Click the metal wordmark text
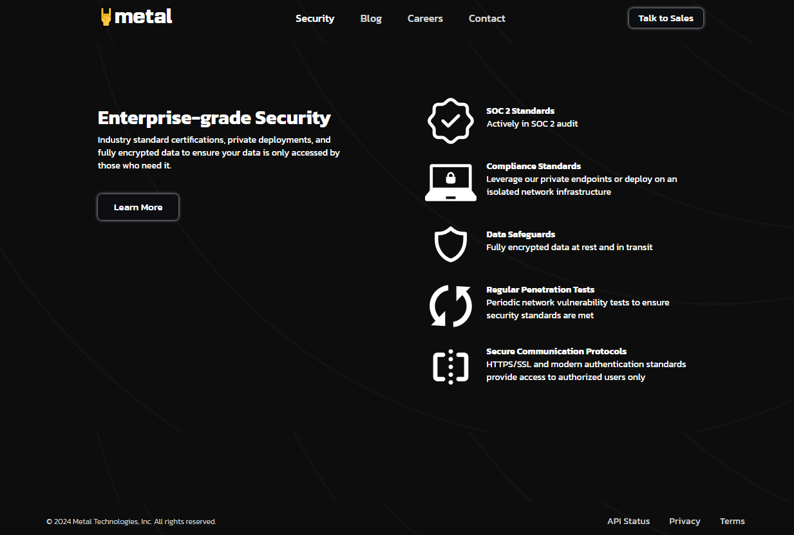Viewport: 794px width, 535px height. point(144,17)
